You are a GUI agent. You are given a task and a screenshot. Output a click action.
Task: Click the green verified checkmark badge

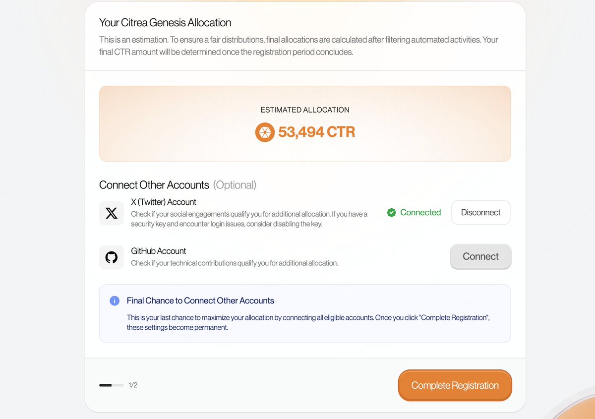click(x=391, y=213)
